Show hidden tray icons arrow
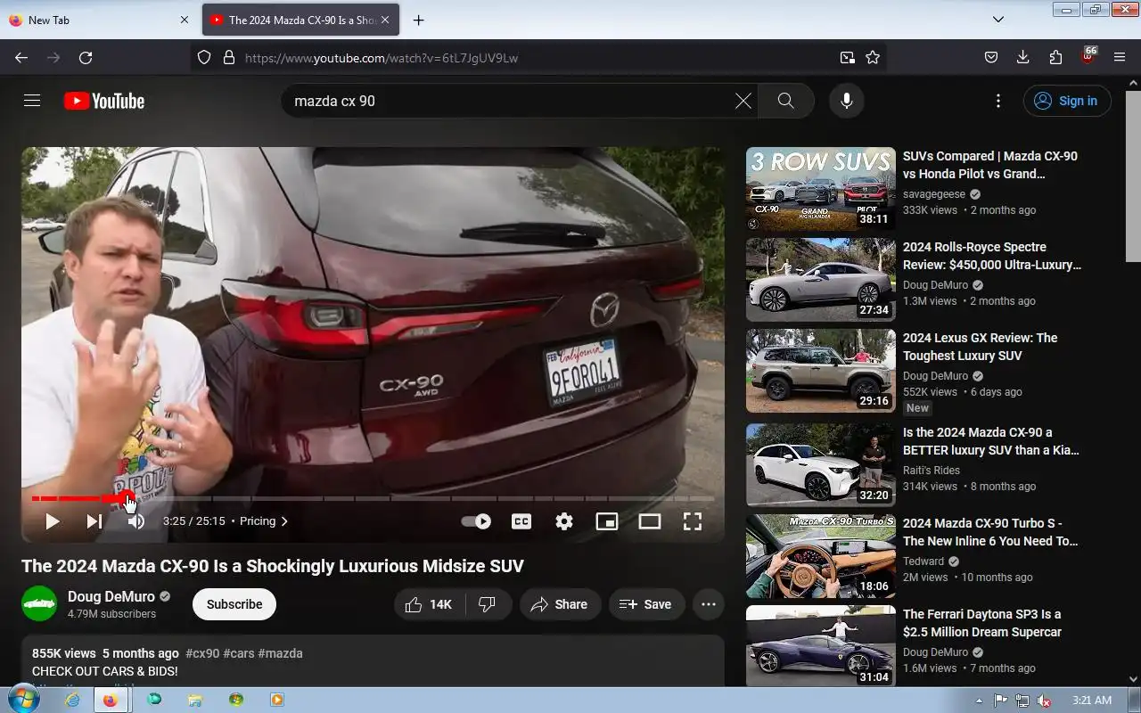Screen dimensions: 1141x713 pyautogui.click(x=979, y=701)
